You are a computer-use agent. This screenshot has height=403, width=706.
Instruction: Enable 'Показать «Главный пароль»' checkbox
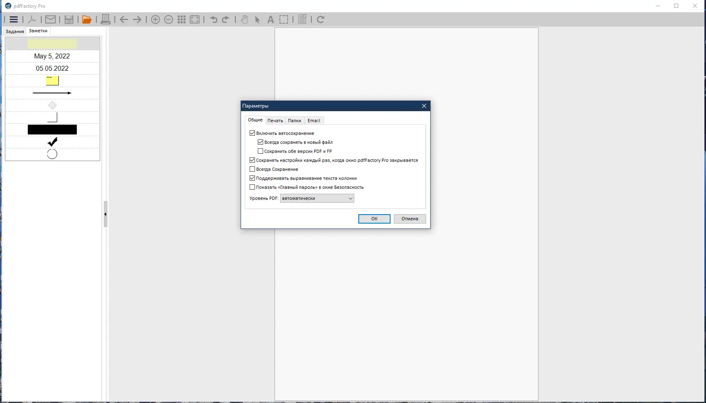(252, 187)
